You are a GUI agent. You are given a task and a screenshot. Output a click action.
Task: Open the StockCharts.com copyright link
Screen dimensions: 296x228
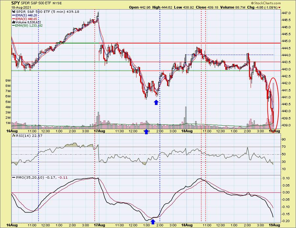266,3
